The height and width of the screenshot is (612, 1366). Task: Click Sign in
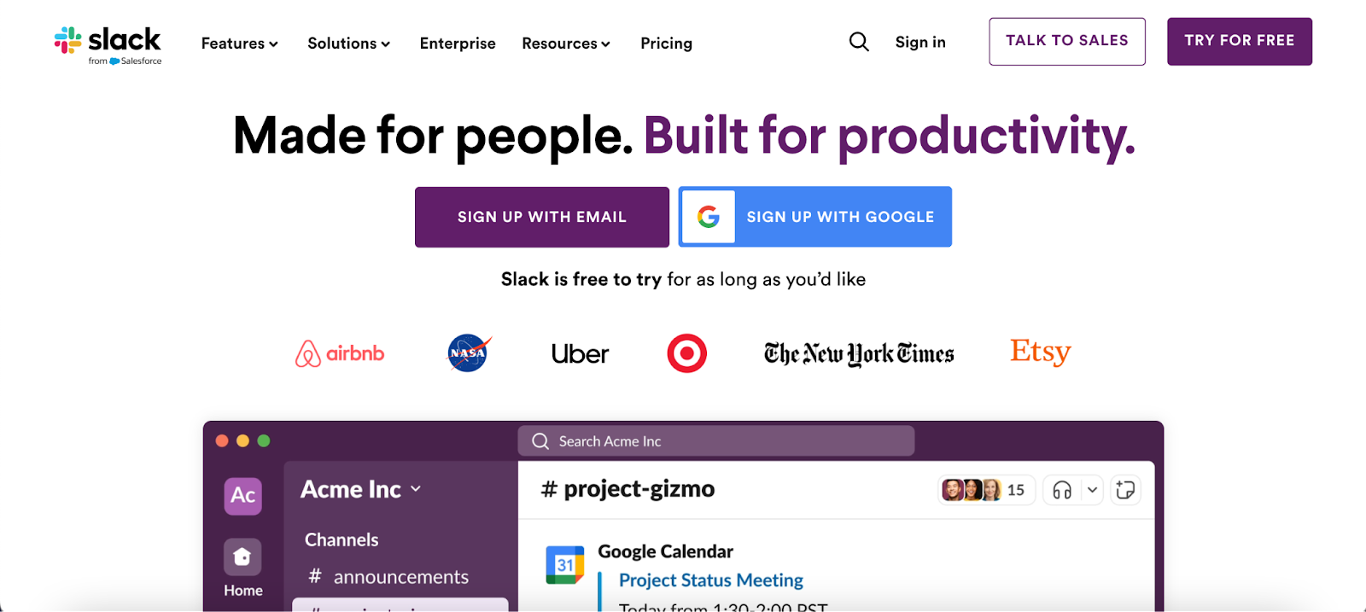click(919, 42)
